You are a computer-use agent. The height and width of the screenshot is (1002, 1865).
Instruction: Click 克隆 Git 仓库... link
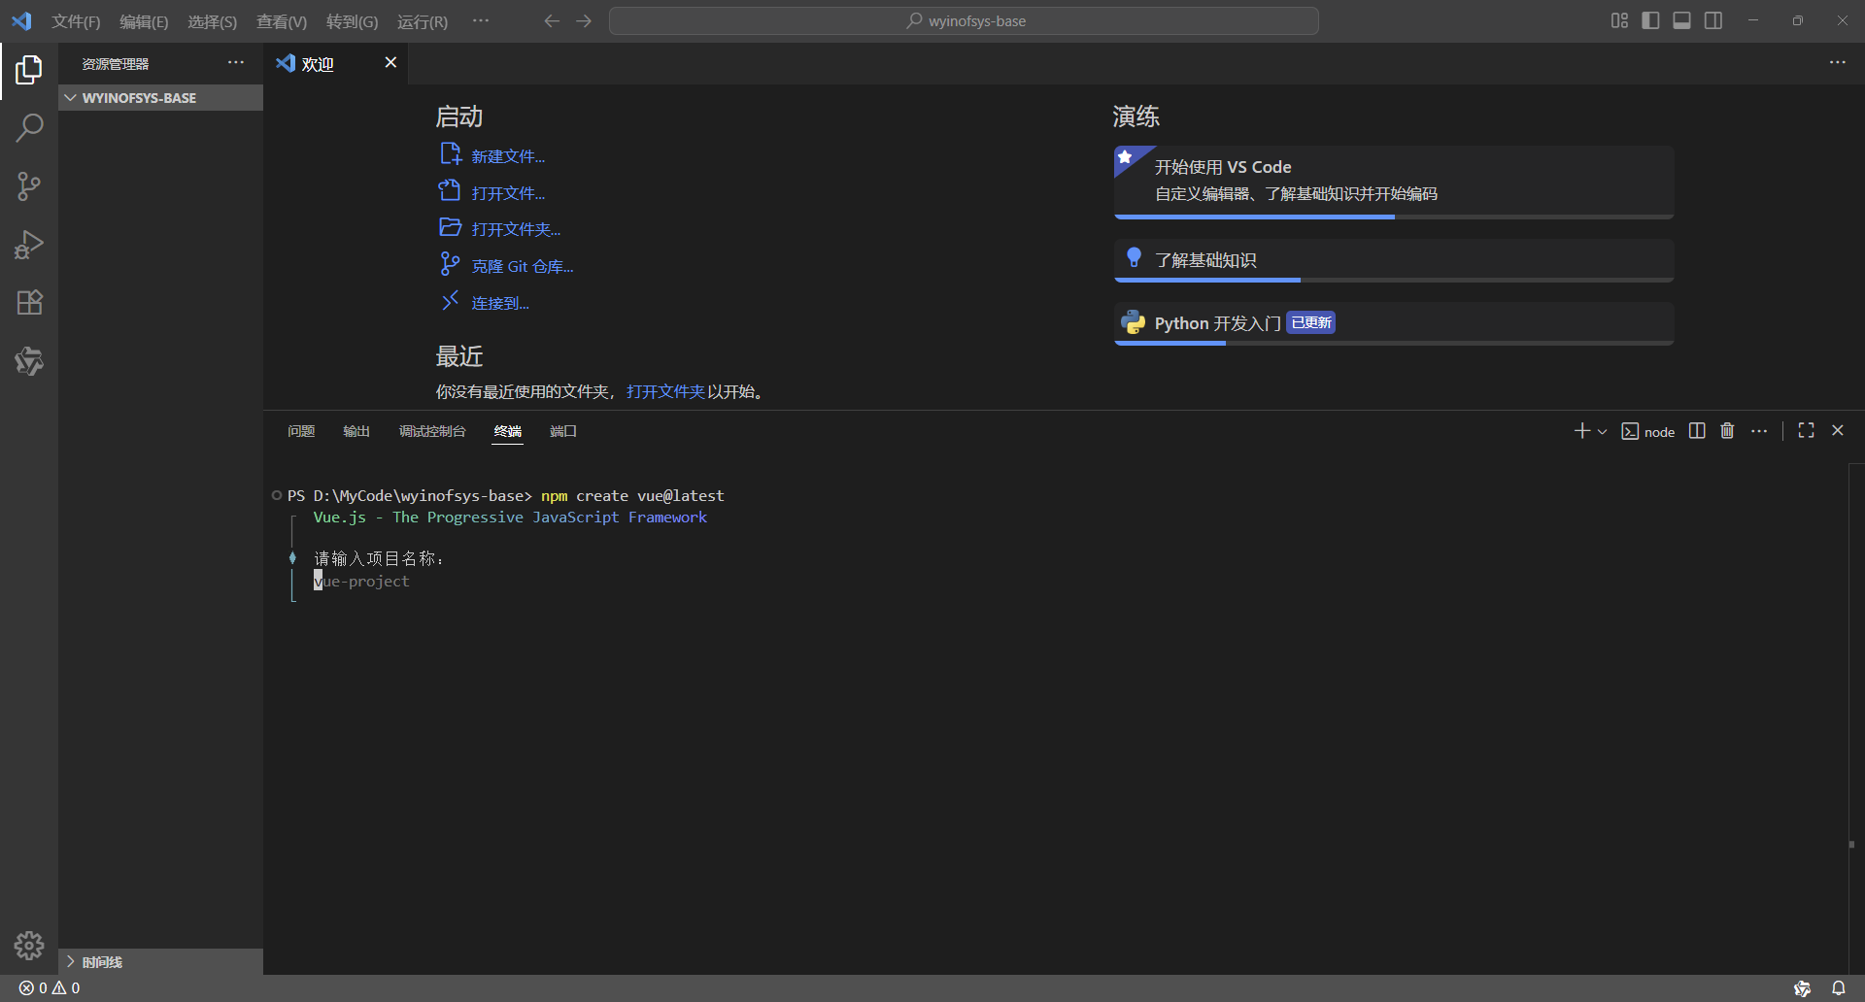523,266
